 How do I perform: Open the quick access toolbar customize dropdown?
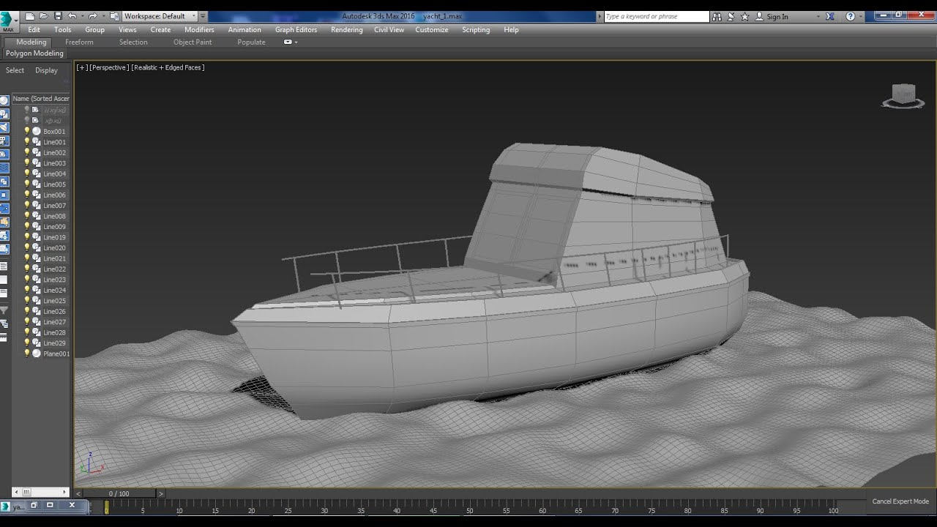coord(203,16)
